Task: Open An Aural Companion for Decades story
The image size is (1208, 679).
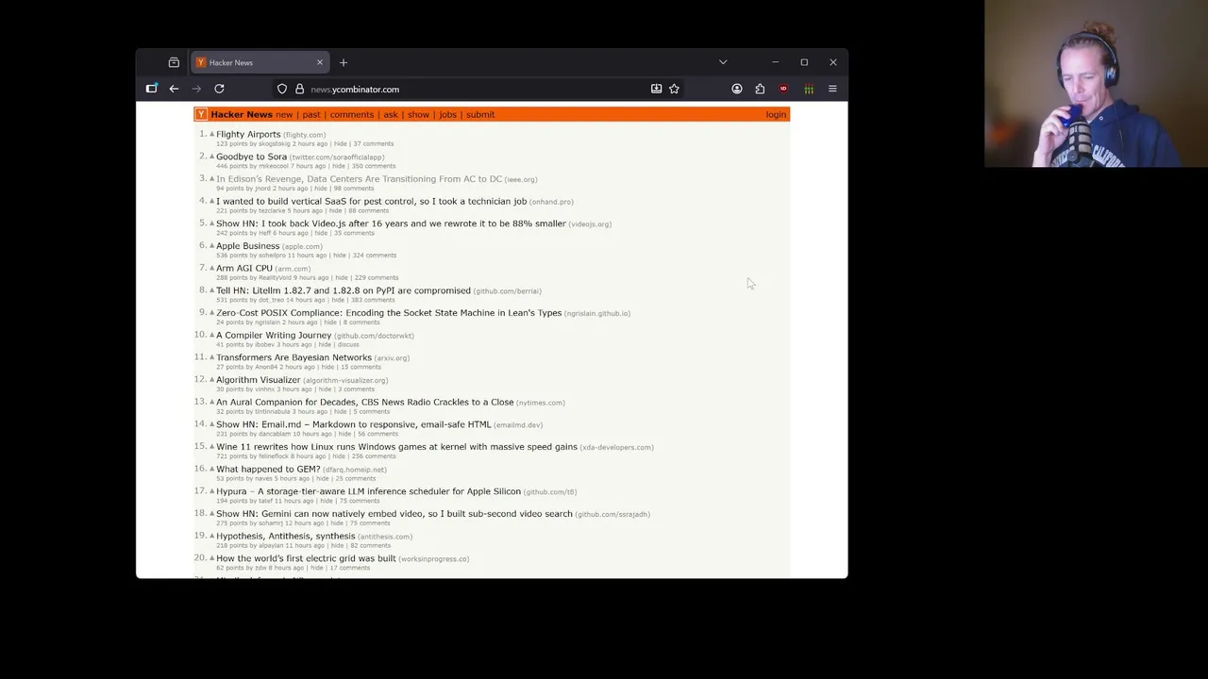Action: point(365,402)
